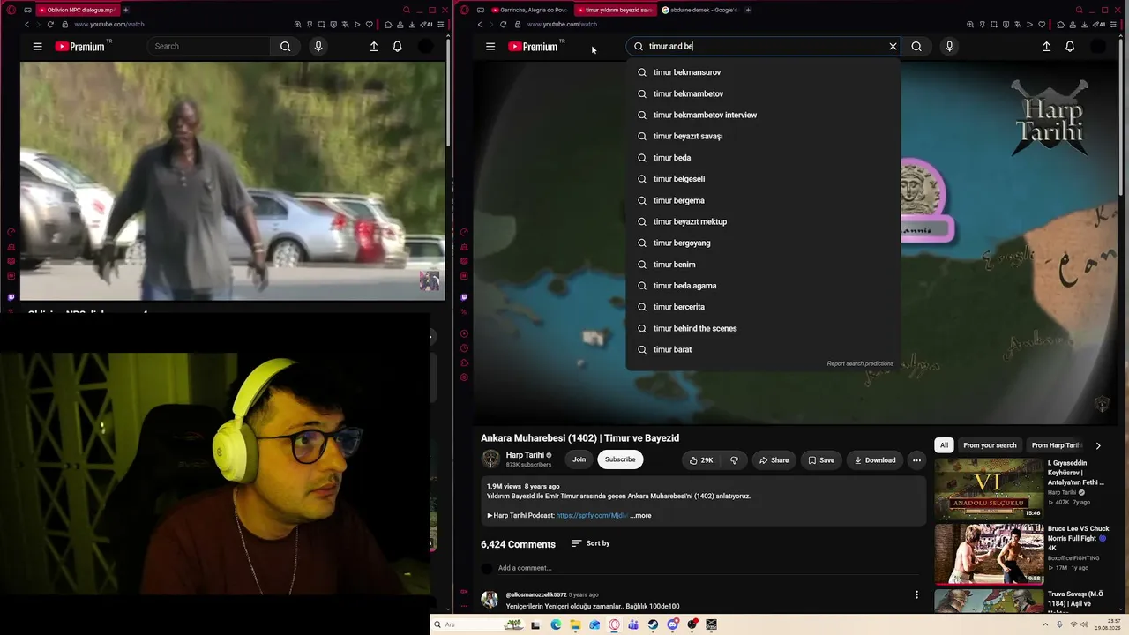Click 'Report search predictions' link
1129x635 pixels.
[860, 363]
